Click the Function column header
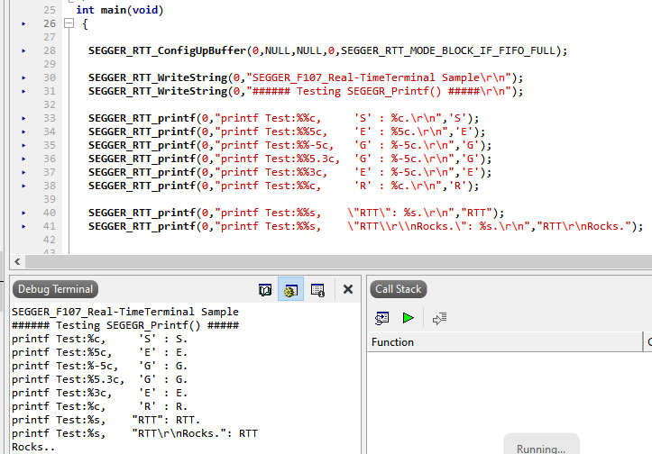The width and height of the screenshot is (652, 454). pos(505,341)
